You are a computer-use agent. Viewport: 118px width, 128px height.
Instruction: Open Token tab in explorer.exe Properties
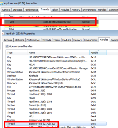tap(55, 10)
